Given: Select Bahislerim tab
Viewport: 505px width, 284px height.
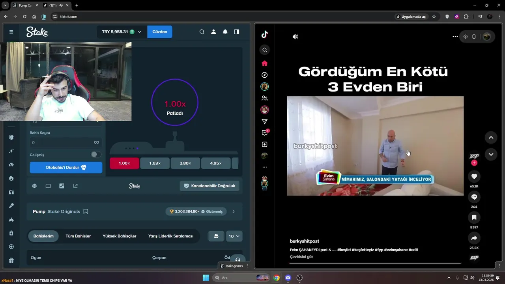Looking at the screenshot, I should (x=43, y=236).
